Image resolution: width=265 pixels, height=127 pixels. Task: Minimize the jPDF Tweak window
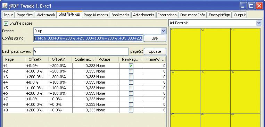click(x=243, y=6)
